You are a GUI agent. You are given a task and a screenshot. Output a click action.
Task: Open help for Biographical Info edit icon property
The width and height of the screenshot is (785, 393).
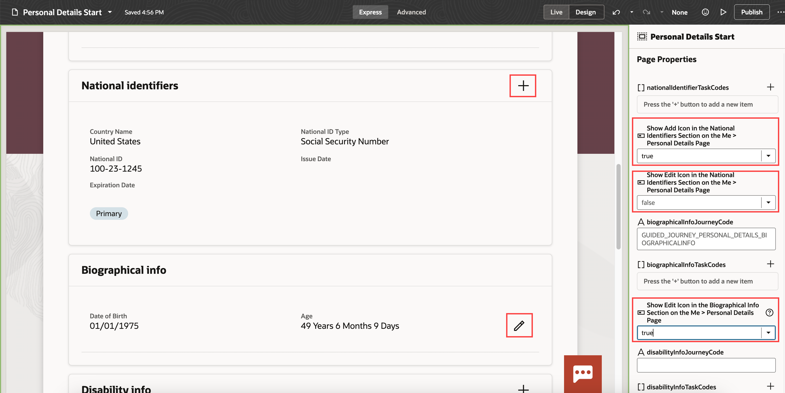(770, 313)
